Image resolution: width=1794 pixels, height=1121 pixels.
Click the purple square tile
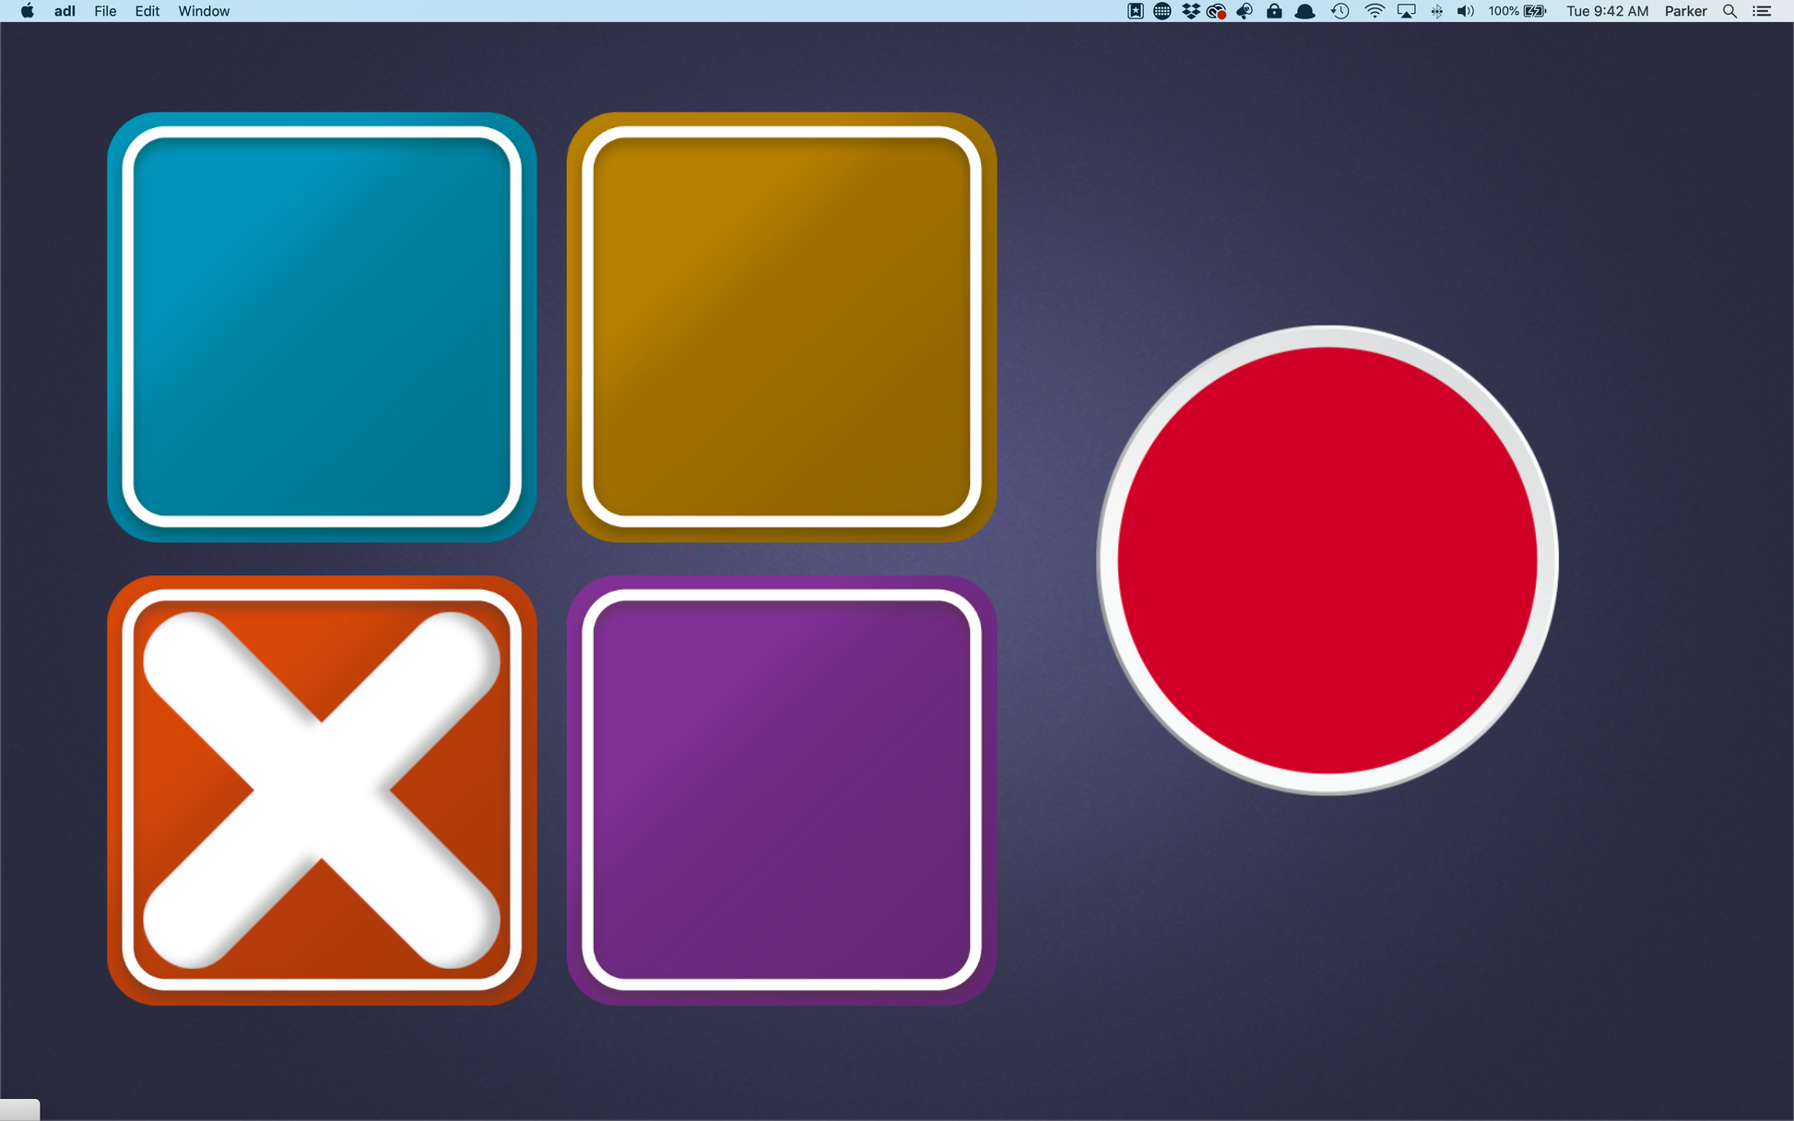click(x=782, y=790)
